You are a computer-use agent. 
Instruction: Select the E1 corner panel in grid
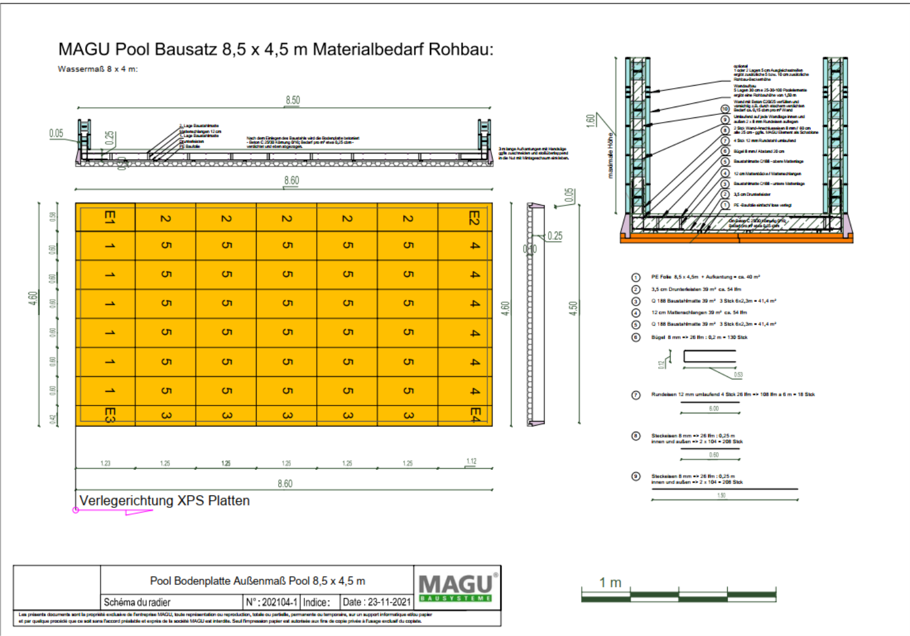tap(106, 217)
